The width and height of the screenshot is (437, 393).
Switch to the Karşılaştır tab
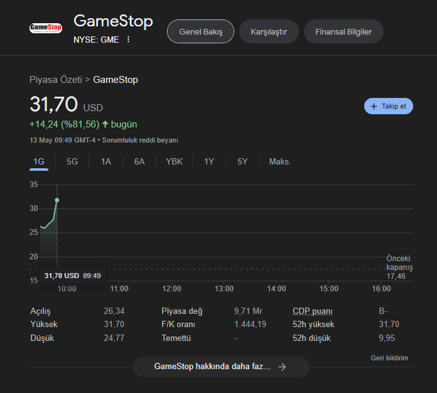(269, 31)
